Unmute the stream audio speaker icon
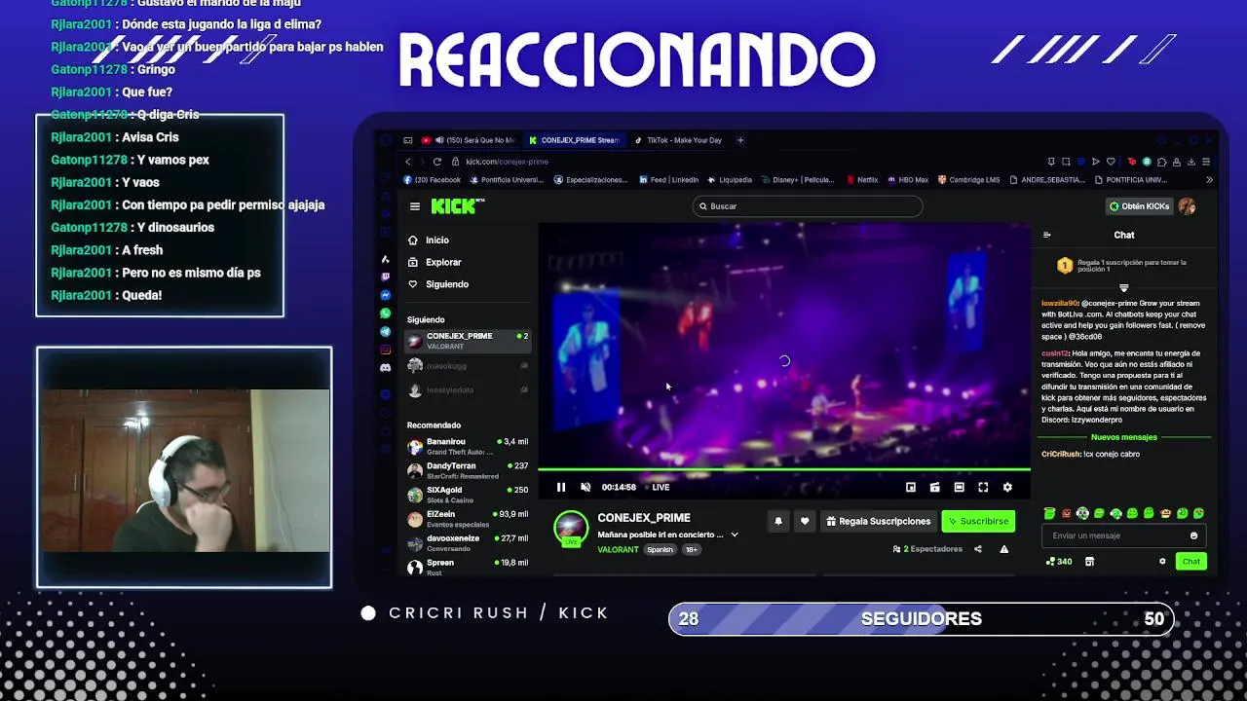 (586, 487)
